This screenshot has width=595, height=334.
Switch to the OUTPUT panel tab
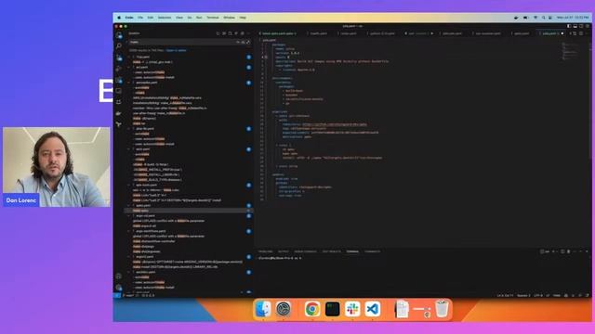click(283, 251)
